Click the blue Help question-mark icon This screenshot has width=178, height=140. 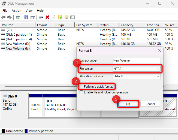point(26,17)
